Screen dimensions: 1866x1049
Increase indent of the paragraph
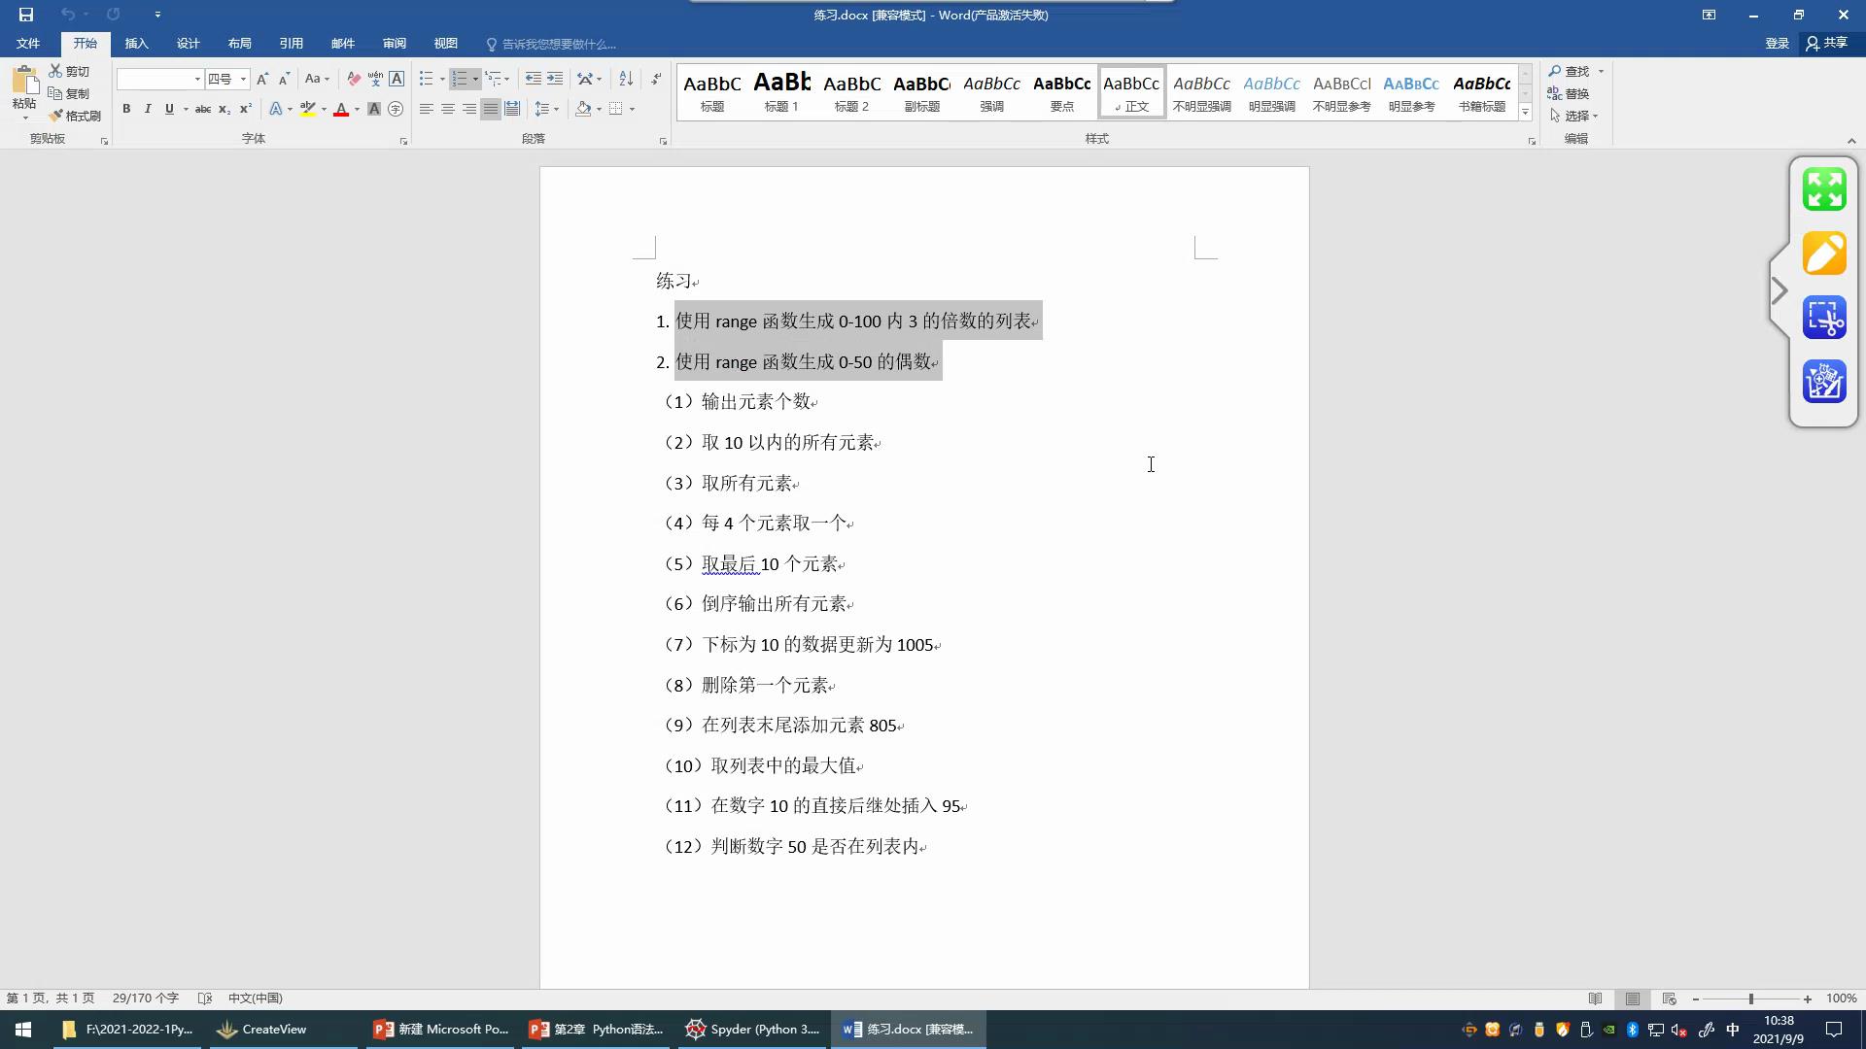(555, 79)
